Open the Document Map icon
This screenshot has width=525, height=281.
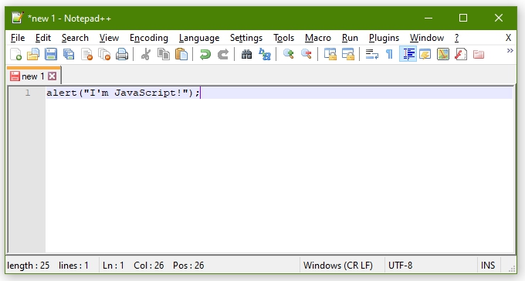tap(443, 54)
